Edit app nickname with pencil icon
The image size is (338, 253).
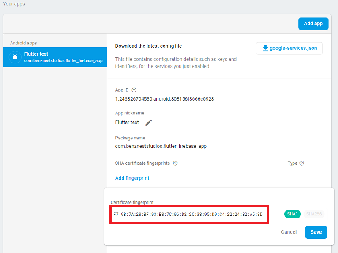click(149, 122)
